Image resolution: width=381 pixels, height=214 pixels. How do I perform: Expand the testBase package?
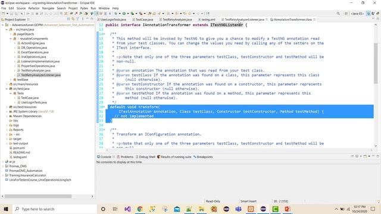coord(11,80)
